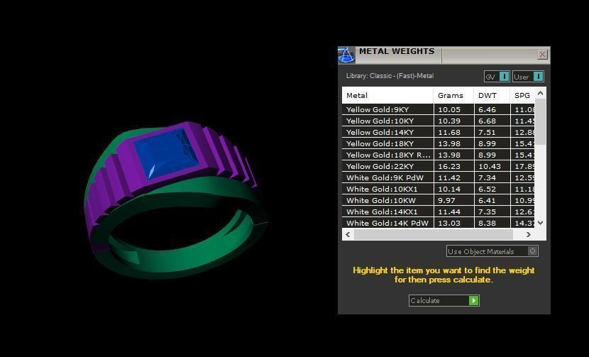Click the horizontal scroll left arrow

[348, 234]
